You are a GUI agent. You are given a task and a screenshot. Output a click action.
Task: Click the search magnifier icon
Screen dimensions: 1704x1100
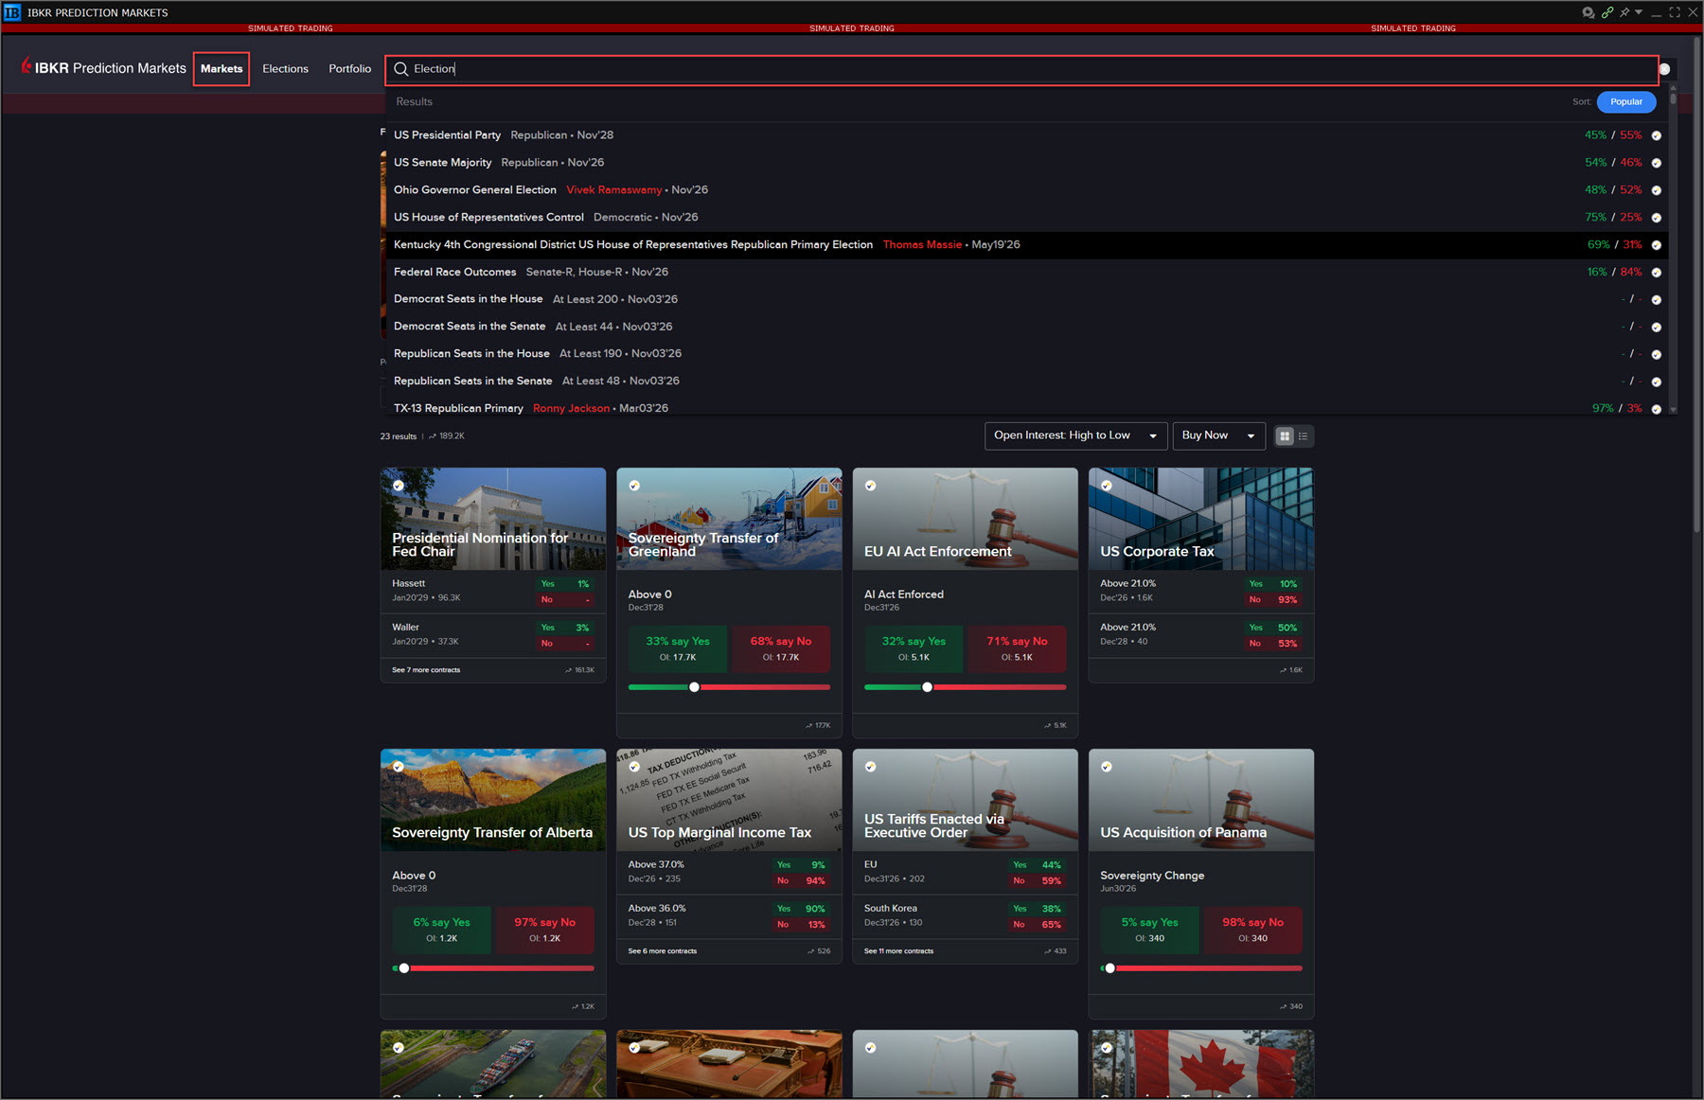[x=401, y=69]
